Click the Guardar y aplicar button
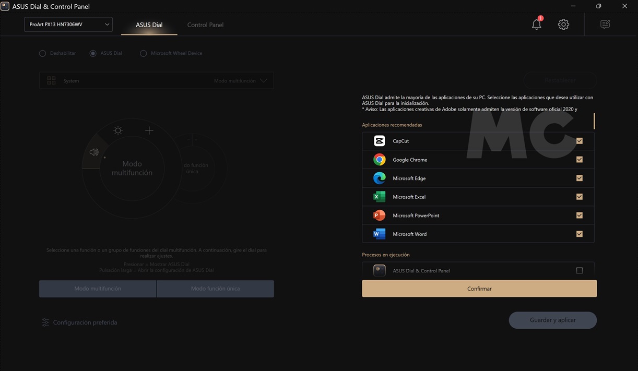This screenshot has height=371, width=638. pos(552,320)
